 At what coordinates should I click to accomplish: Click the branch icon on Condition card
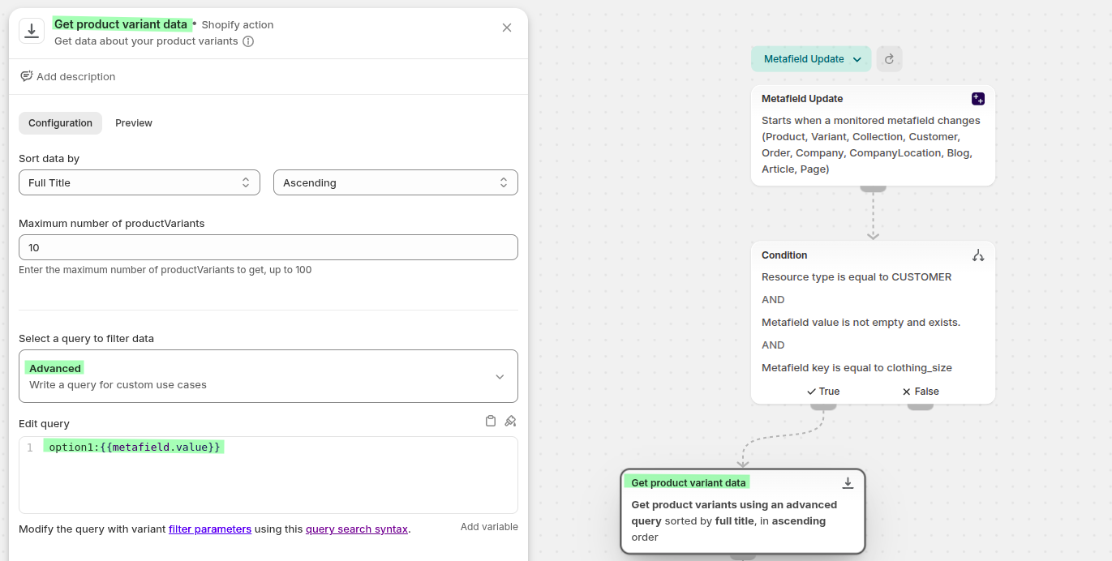[x=978, y=255]
